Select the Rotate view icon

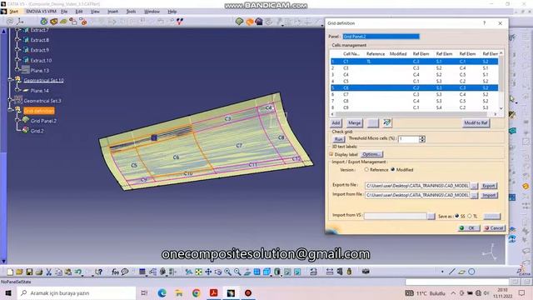tap(218, 272)
